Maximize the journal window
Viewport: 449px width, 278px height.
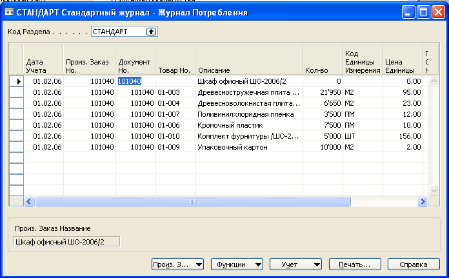[x=423, y=12]
